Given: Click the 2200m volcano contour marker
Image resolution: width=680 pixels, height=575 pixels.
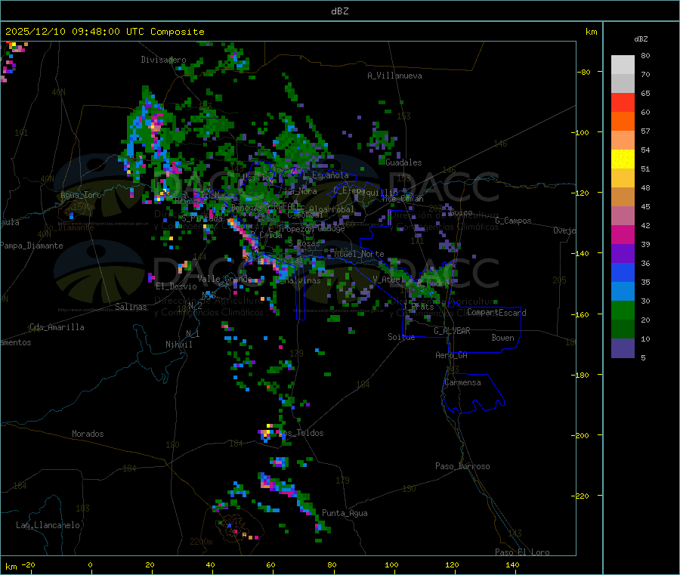Looking at the screenshot, I should click(x=201, y=542).
